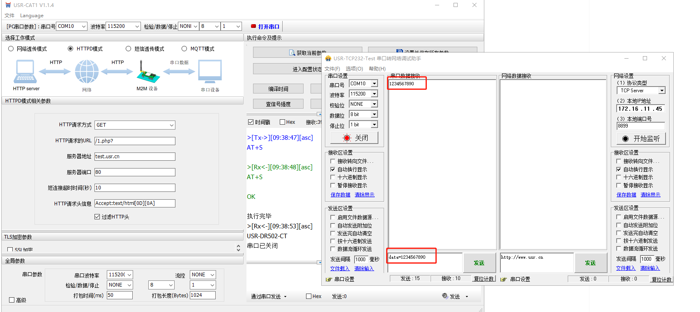This screenshot has width=700, height=312.
Task: Click the TLS panel up-down scroll spinner
Action: pos(238,248)
